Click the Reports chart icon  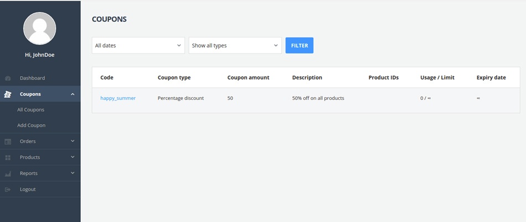[x=8, y=174]
